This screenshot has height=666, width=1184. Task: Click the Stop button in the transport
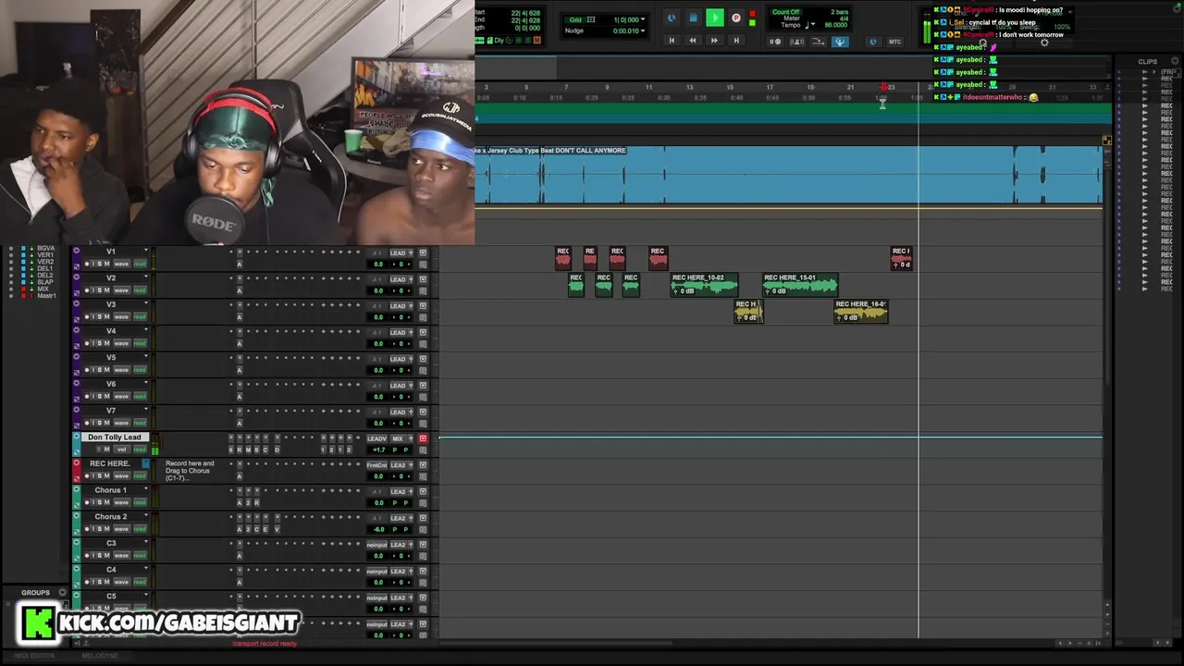pos(693,18)
